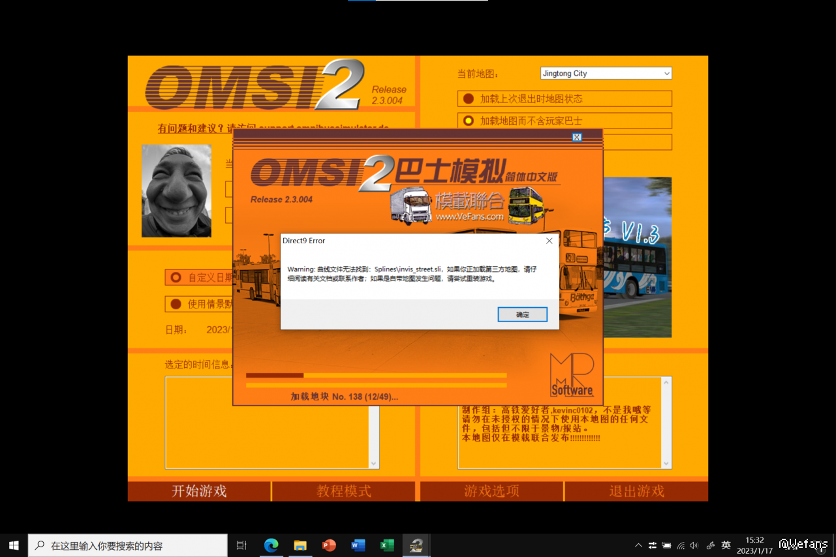The width and height of the screenshot is (836, 557).
Task: Select 加载上次退出时地图状态 radio option
Action: [469, 99]
